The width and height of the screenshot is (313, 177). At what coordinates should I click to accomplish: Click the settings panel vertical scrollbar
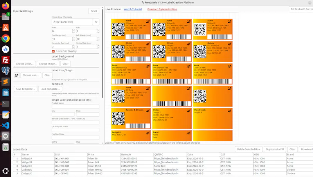click(x=103, y=54)
